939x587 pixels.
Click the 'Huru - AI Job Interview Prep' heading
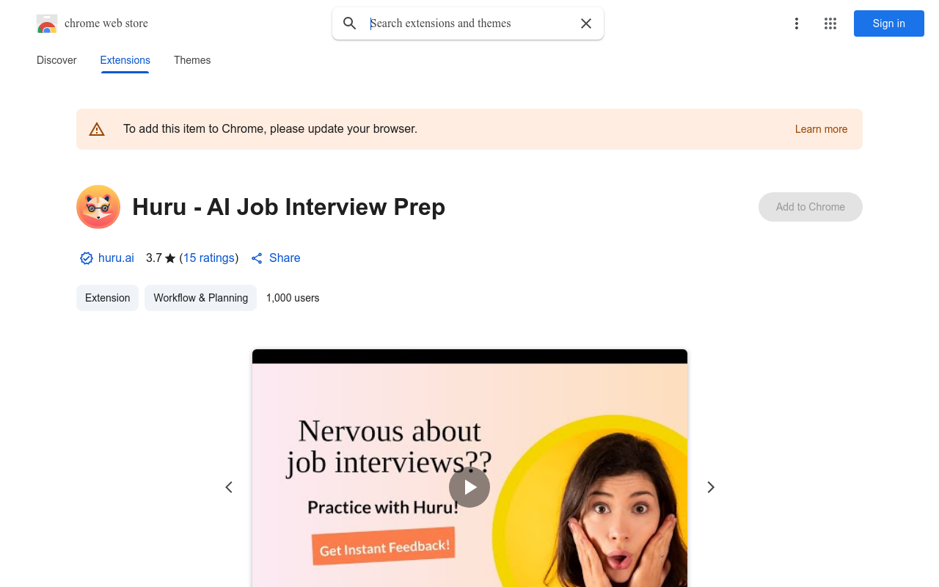point(289,207)
